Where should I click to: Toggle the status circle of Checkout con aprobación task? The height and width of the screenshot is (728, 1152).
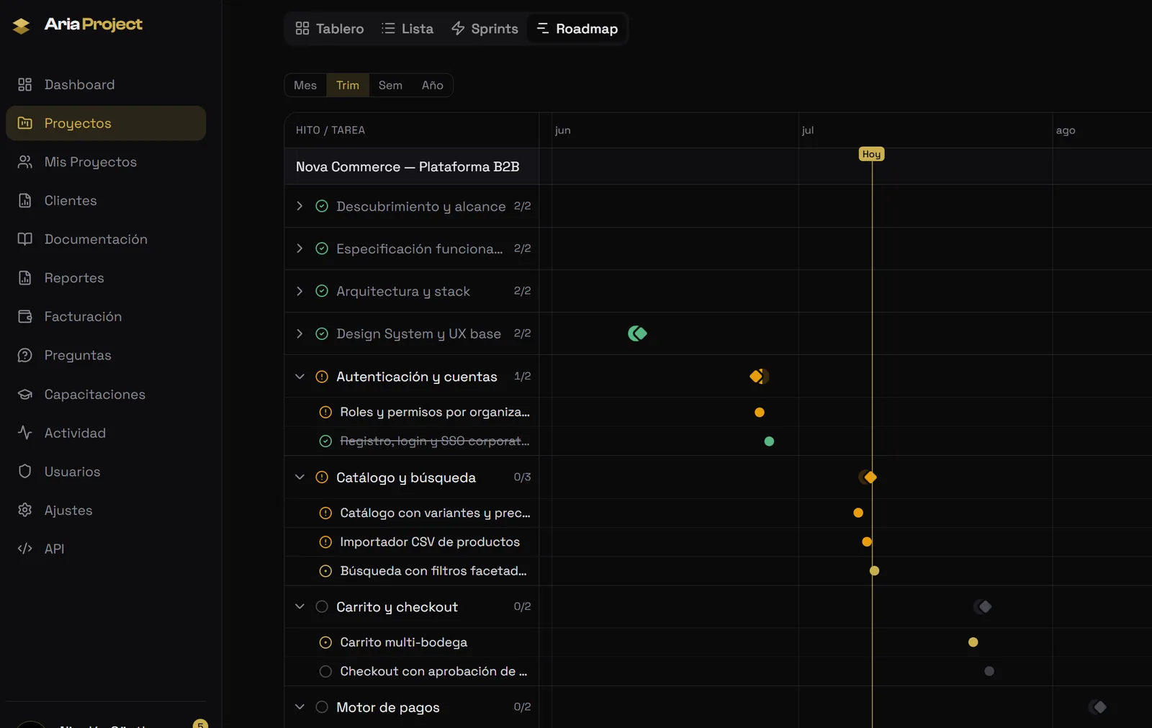325,671
